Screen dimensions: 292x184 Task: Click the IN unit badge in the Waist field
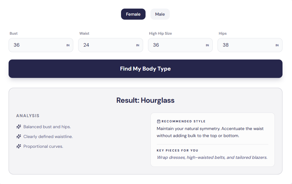pyautogui.click(x=138, y=45)
